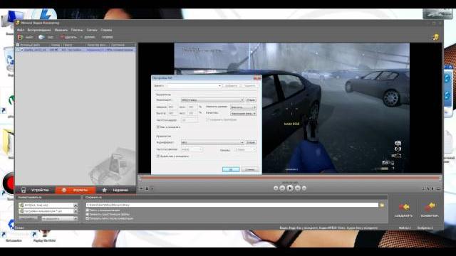Click the Join (Соединить) arrow icon

[404, 207]
